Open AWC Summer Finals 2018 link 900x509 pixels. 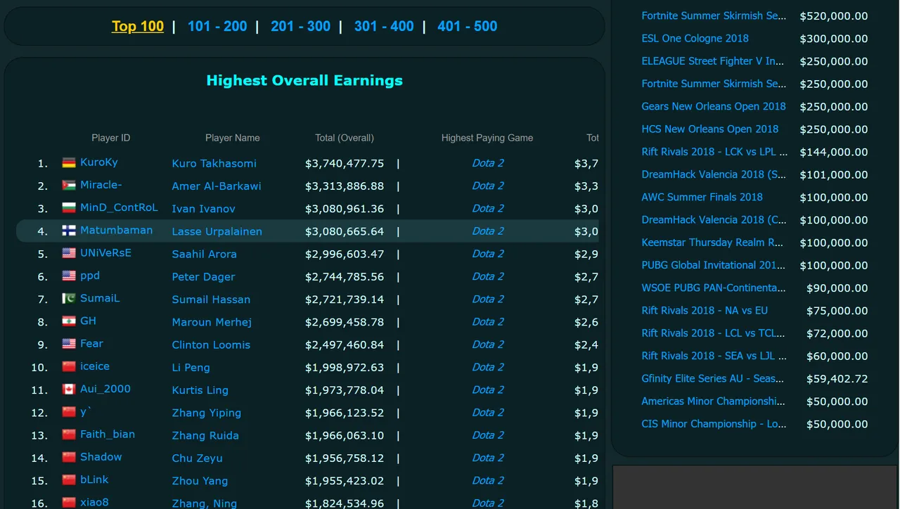pyautogui.click(x=702, y=197)
